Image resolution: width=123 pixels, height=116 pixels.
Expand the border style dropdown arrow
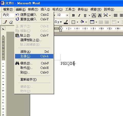77,22
